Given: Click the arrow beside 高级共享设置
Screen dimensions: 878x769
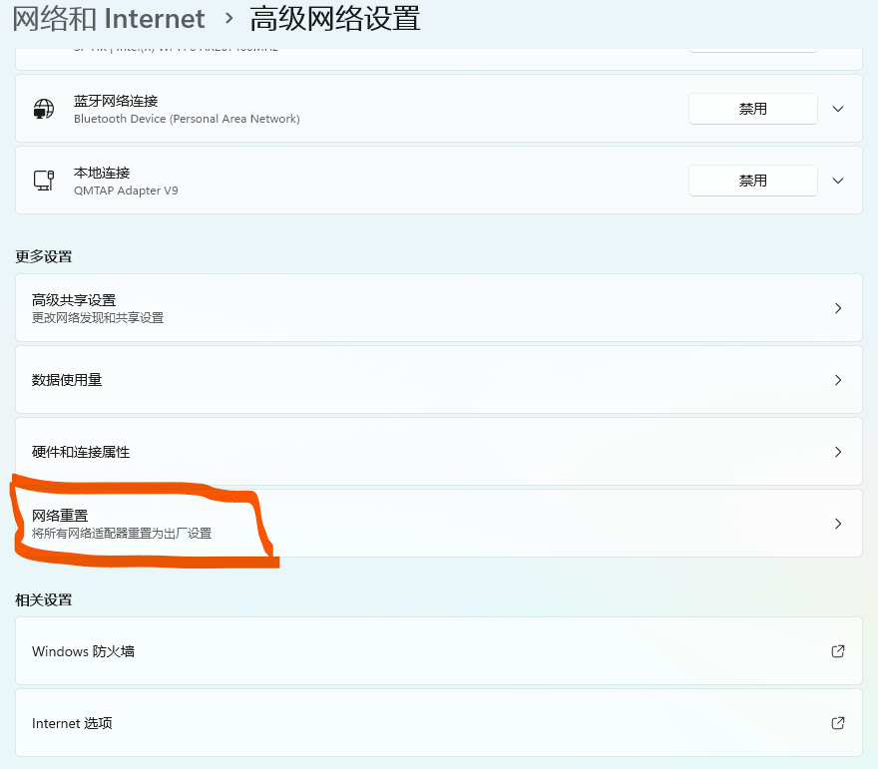Looking at the screenshot, I should coord(838,308).
